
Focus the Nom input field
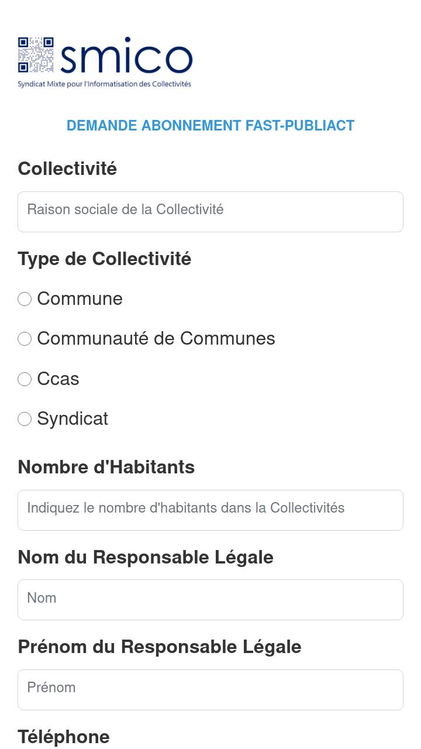click(x=210, y=600)
